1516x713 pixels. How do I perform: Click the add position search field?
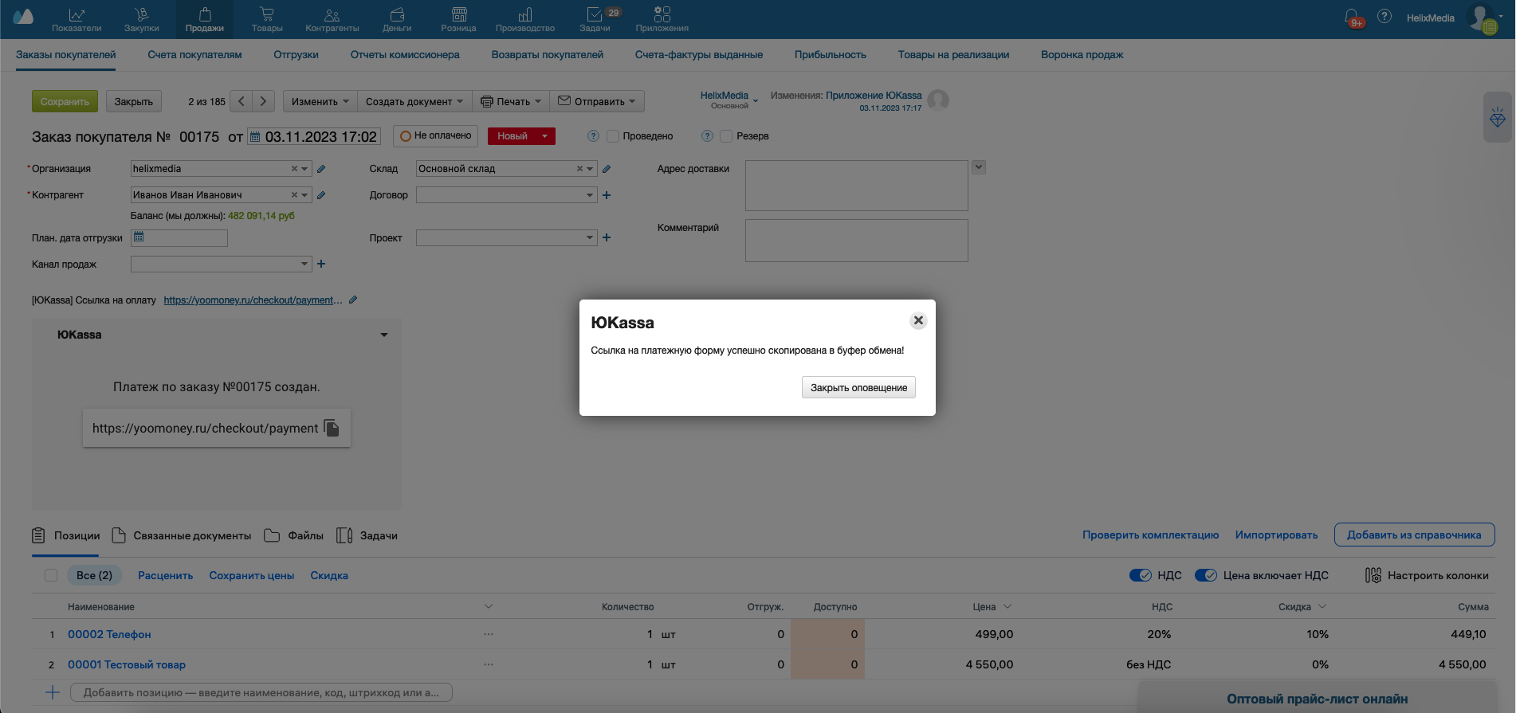pyautogui.click(x=261, y=692)
